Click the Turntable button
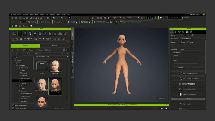This screenshot has height=121, width=215. click(185, 18)
